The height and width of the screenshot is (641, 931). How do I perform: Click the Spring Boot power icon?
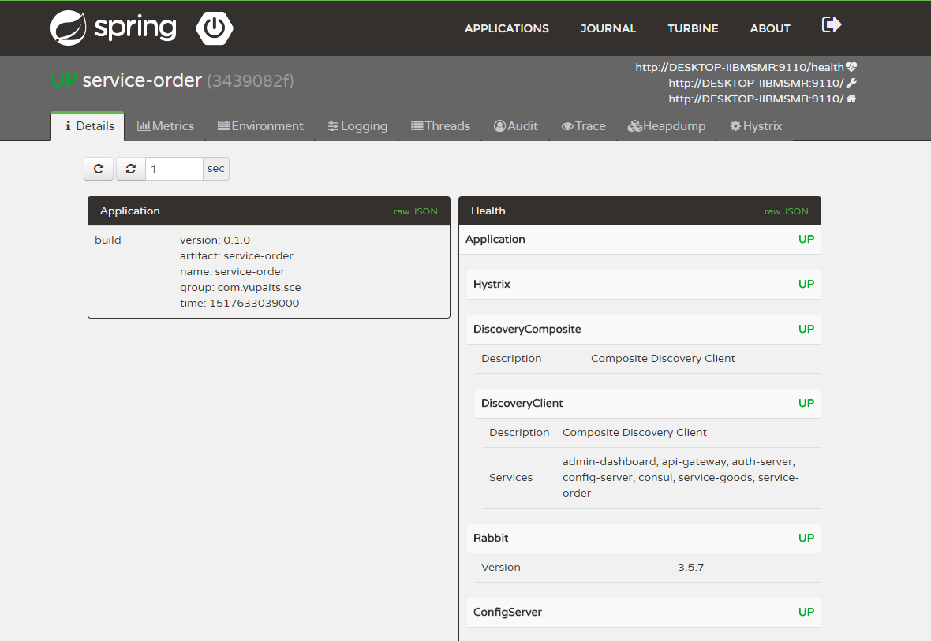pyautogui.click(x=215, y=28)
